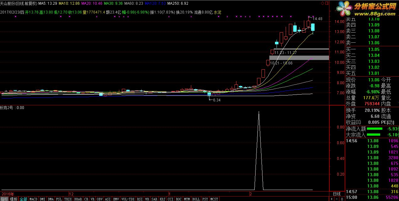Open the 模板 template tab

tap(14, 199)
